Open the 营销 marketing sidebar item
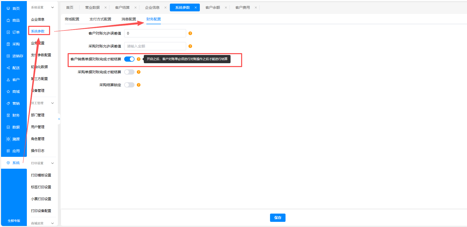 point(13,103)
